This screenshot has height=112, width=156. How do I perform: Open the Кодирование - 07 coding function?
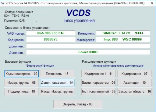(134, 74)
